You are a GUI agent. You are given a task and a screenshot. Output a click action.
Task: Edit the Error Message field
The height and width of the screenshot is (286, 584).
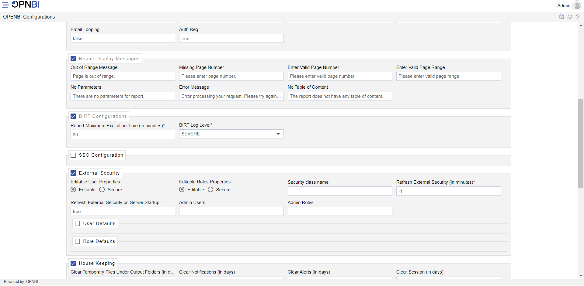pos(231,96)
